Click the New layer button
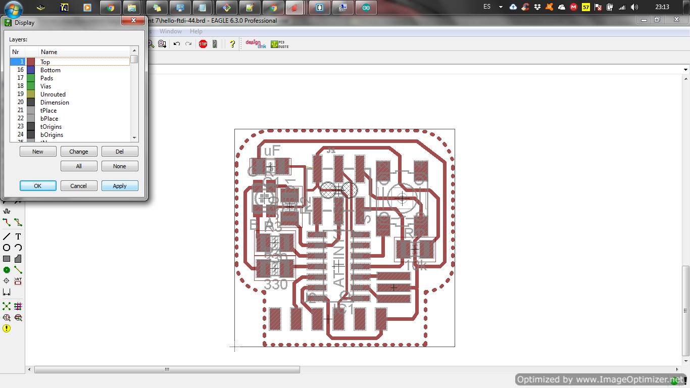This screenshot has width=690, height=388. pos(38,152)
